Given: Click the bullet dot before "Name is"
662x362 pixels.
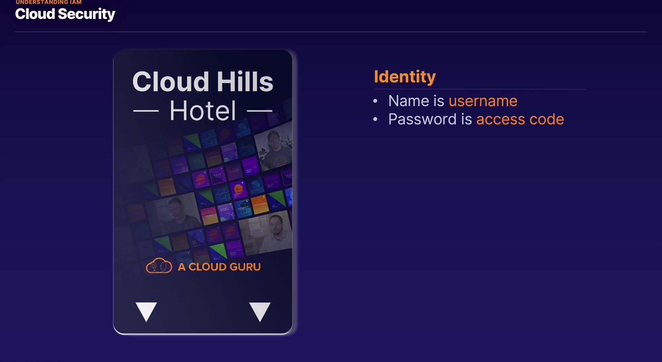Looking at the screenshot, I should (375, 101).
